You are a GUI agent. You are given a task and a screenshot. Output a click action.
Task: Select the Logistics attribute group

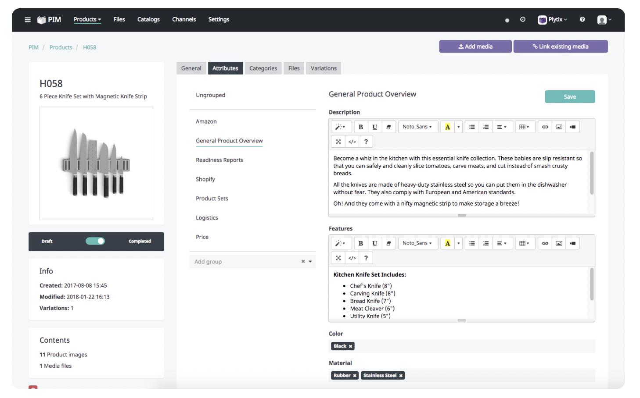pyautogui.click(x=207, y=218)
